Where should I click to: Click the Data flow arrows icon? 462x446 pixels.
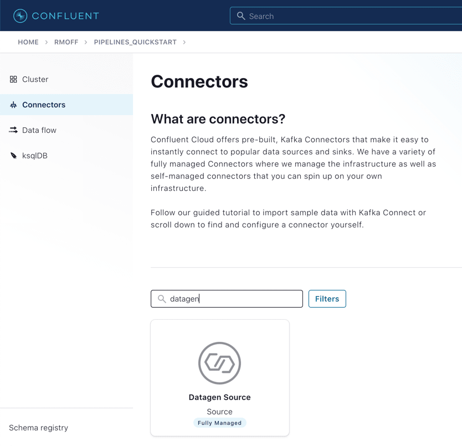[x=13, y=130]
